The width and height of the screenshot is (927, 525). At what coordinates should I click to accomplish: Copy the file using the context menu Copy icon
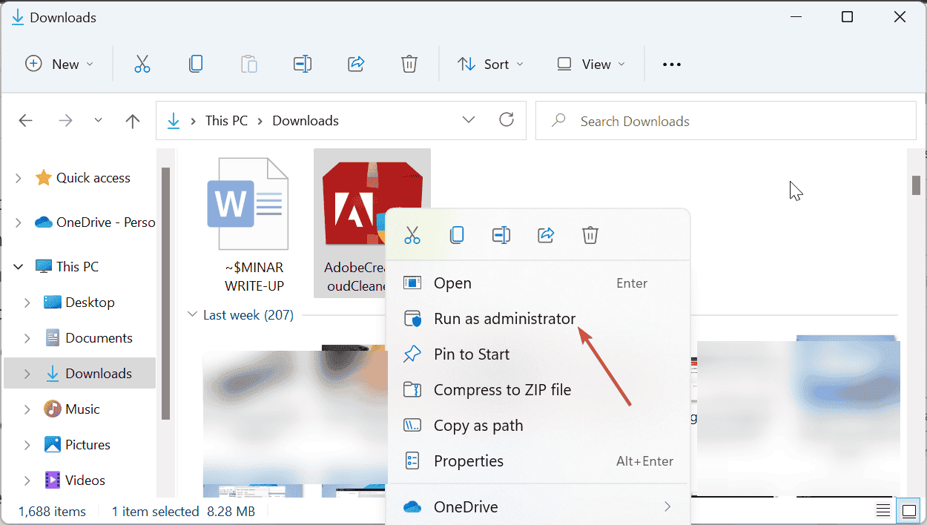[457, 235]
